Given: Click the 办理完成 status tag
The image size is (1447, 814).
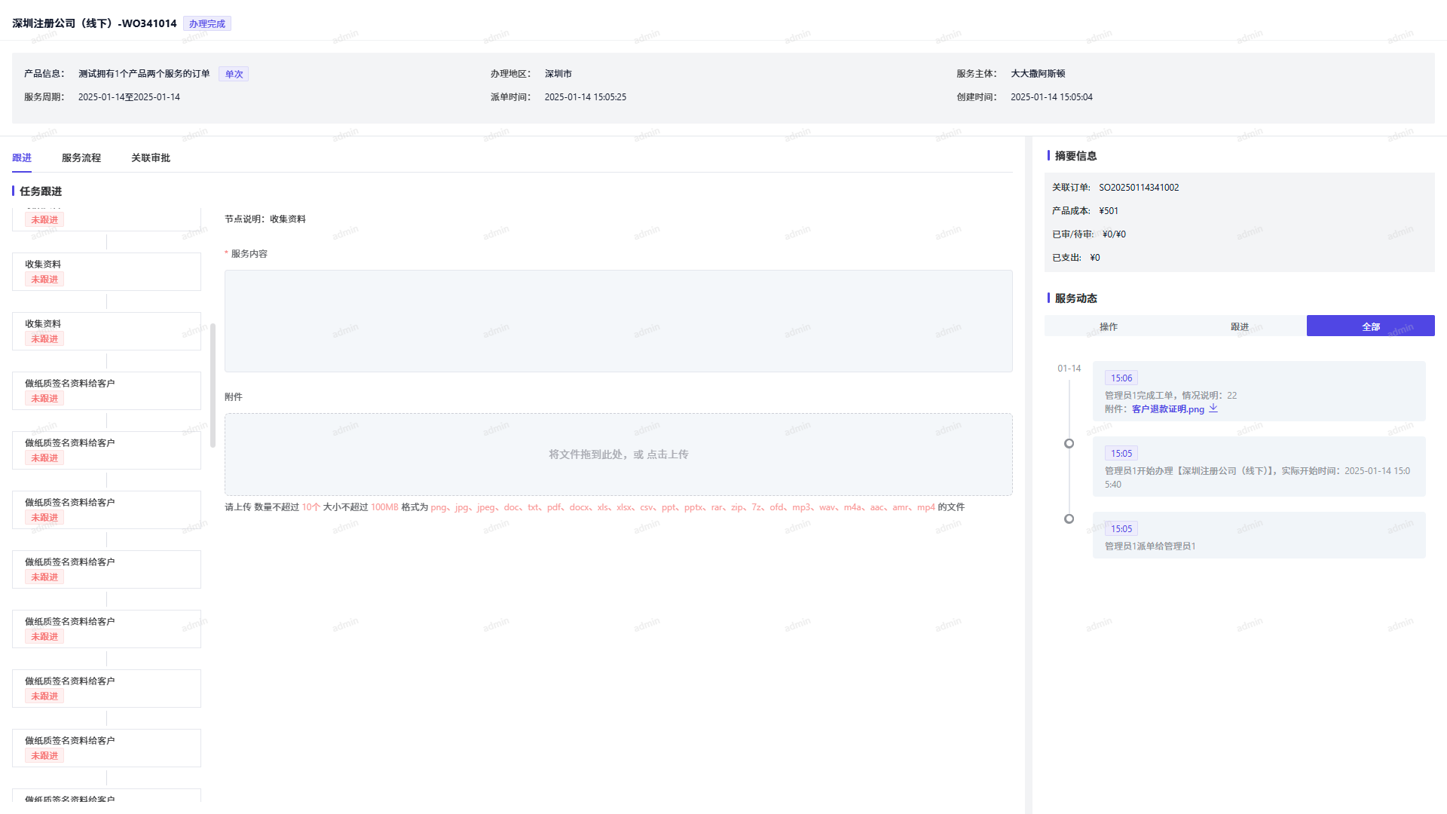Looking at the screenshot, I should [x=207, y=23].
